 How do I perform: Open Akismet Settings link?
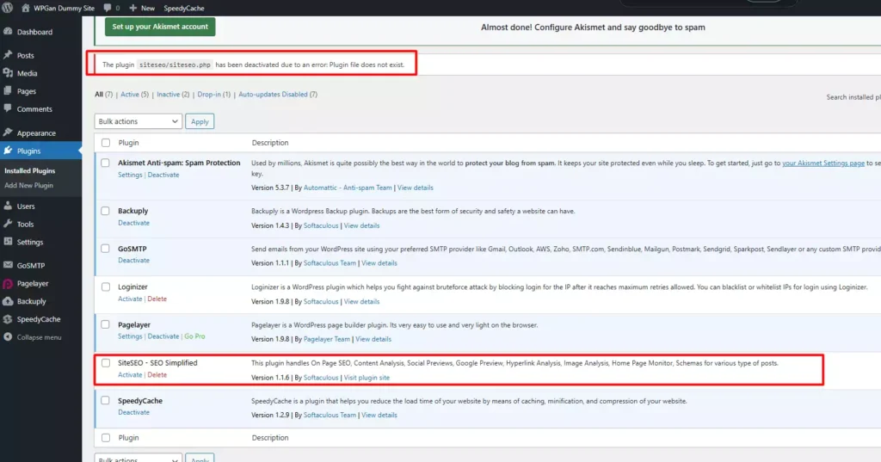tap(130, 175)
